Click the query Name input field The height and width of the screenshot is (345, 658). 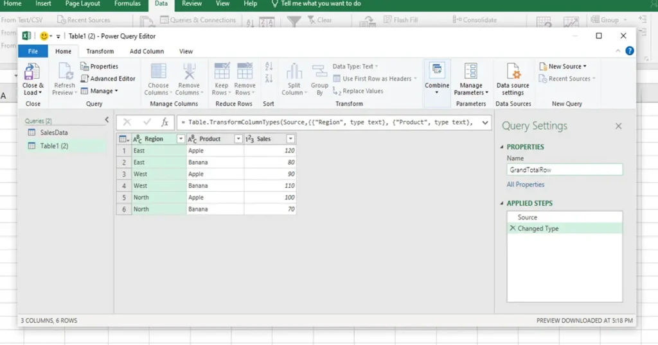click(564, 169)
